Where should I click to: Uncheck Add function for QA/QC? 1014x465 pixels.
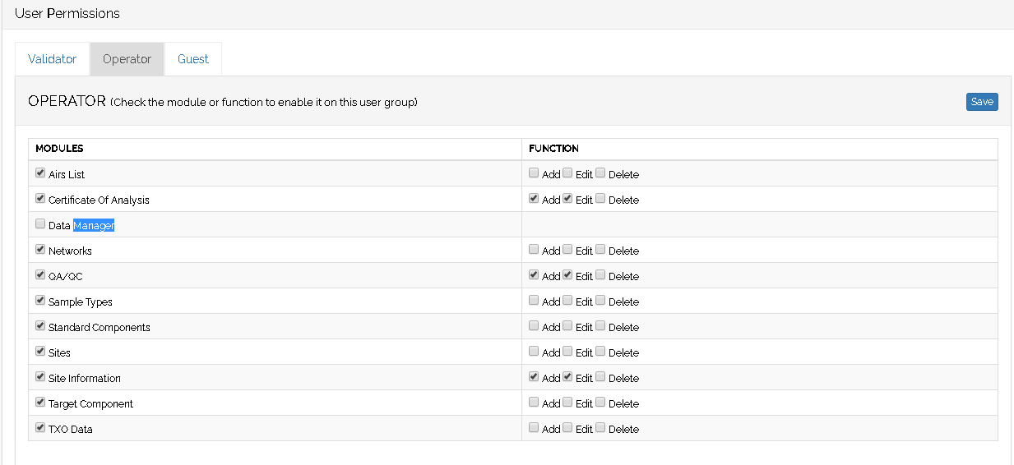[534, 275]
